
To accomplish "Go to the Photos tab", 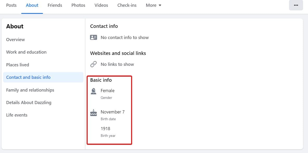I will coord(78,5).
